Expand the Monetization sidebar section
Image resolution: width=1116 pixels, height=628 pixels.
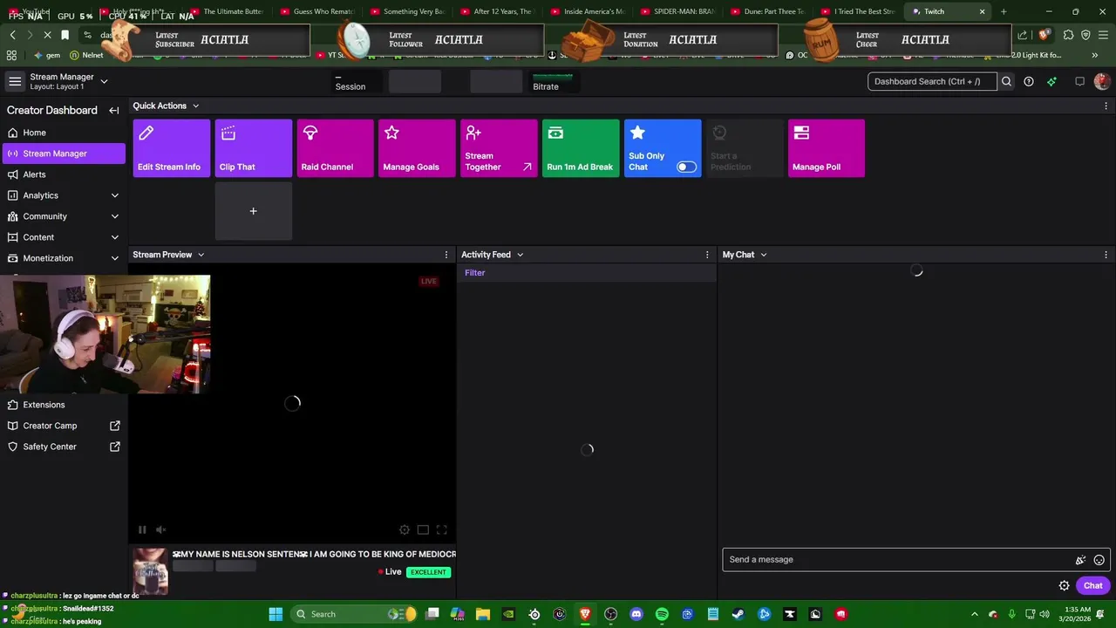114,258
